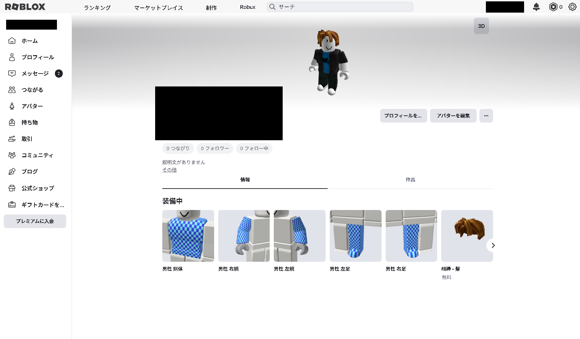580x339 pixels.
Task: Open 公式ショップ in sidebar
Action: [38, 188]
